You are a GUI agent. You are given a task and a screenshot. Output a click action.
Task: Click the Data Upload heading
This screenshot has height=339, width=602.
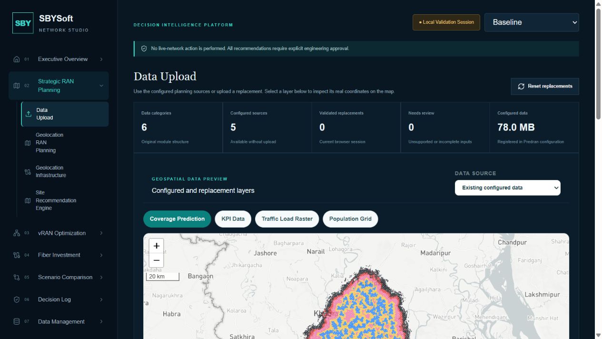tap(165, 76)
